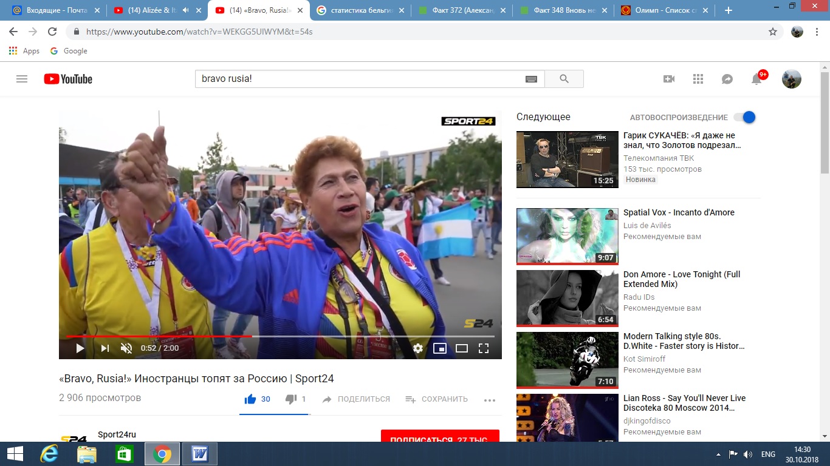Image resolution: width=830 pixels, height=466 pixels.
Task: Dislike the video with thumbs down
Action: tap(291, 399)
